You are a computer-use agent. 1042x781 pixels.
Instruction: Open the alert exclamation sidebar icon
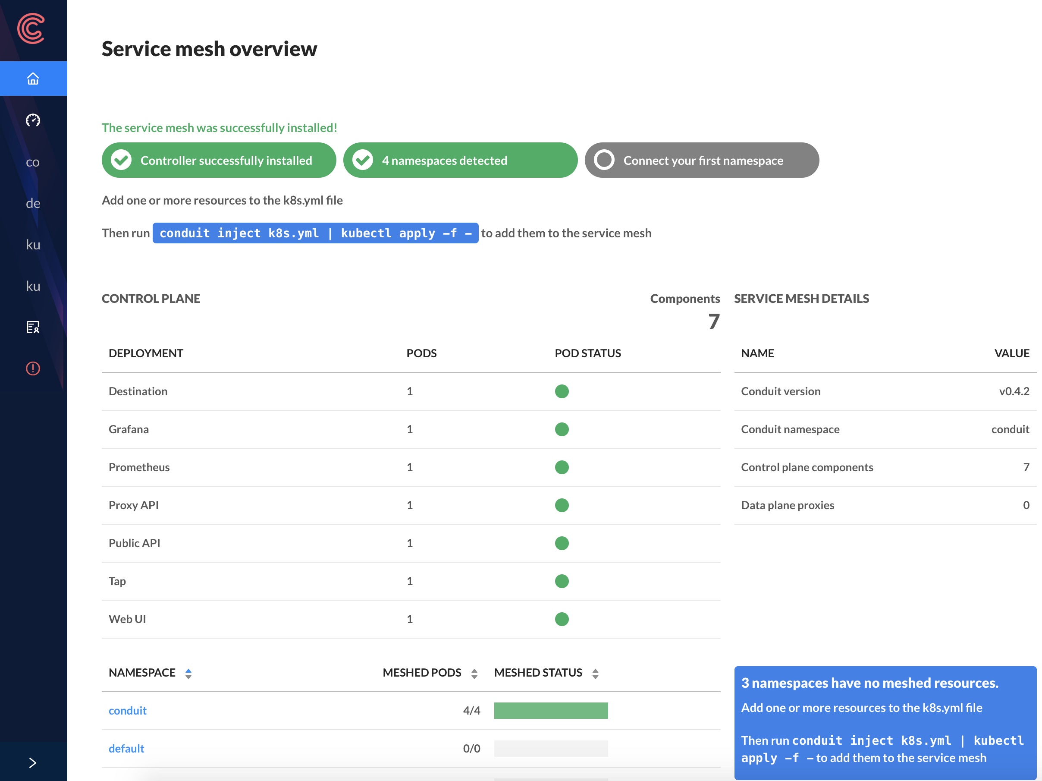pyautogui.click(x=33, y=368)
